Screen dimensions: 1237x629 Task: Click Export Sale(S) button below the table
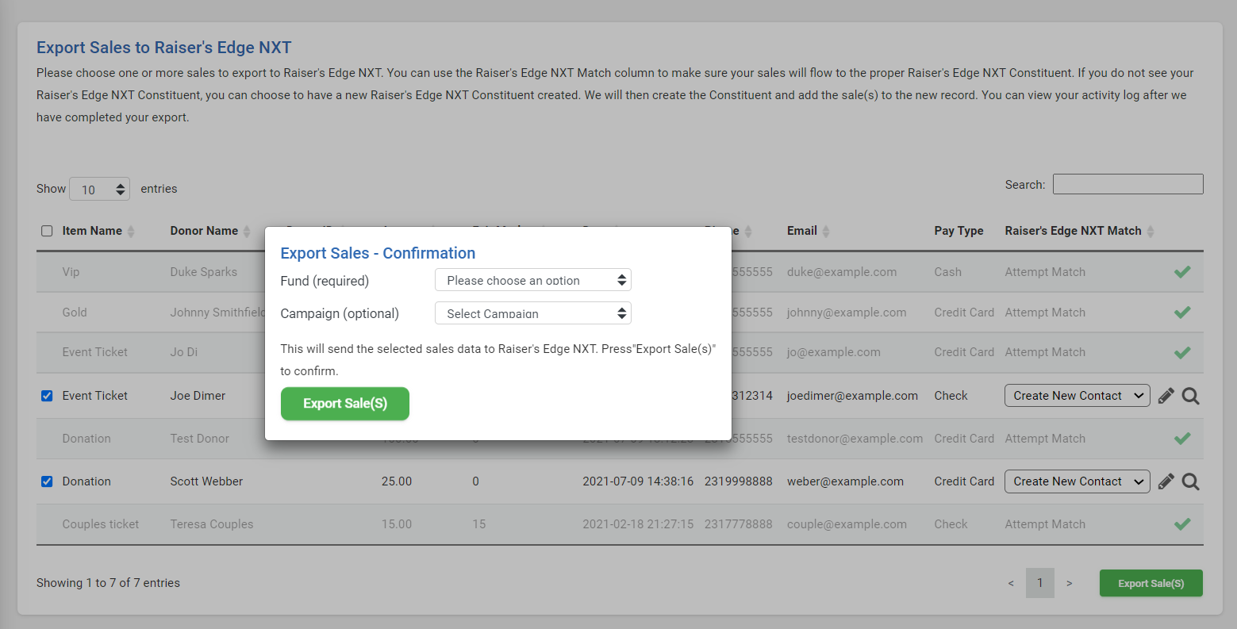tap(1151, 583)
